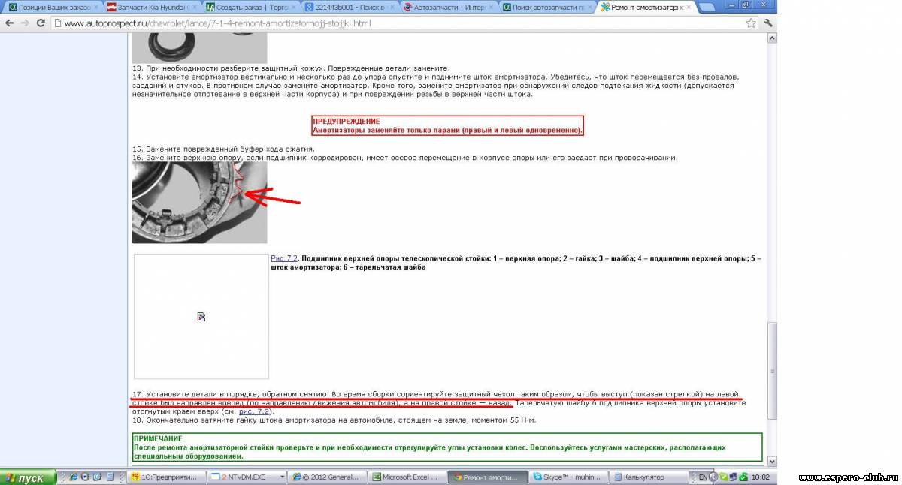Close the 'Позиции Ваших заказов' tab
Image resolution: width=902 pixels, height=485 pixels.
[95, 7]
